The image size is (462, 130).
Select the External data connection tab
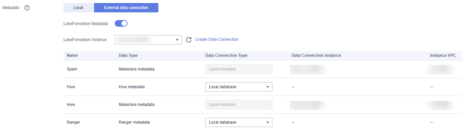126,8
